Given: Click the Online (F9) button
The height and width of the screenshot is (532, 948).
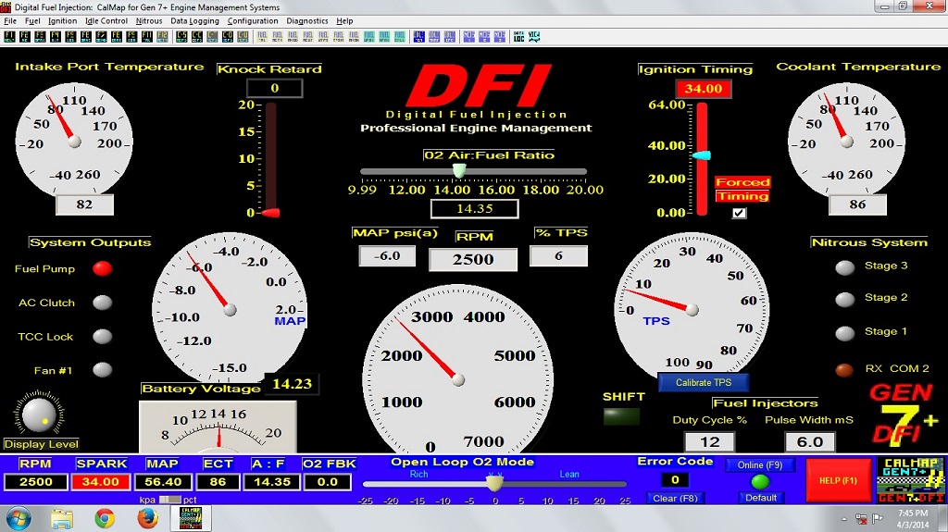Looking at the screenshot, I should (760, 464).
